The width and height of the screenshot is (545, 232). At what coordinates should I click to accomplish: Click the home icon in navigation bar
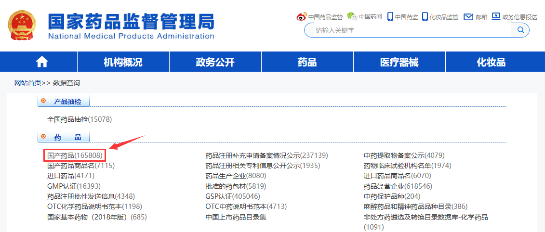coord(42,62)
